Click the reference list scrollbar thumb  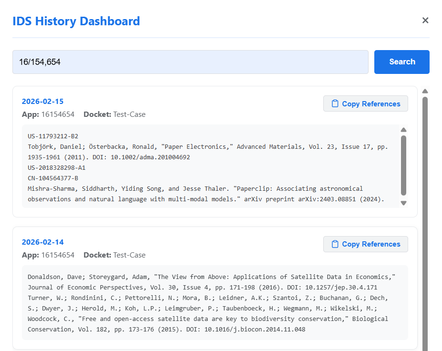click(404, 165)
